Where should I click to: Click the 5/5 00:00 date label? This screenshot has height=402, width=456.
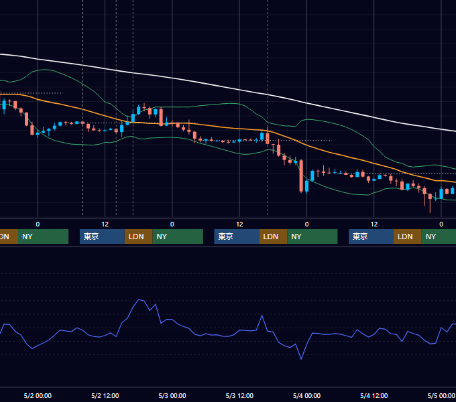click(441, 395)
